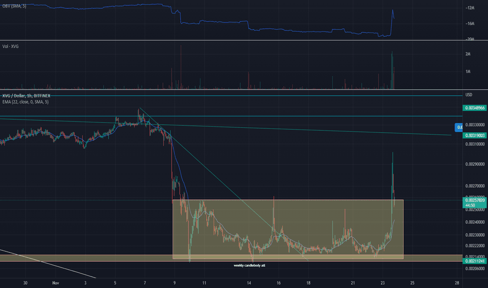
Task: Click the green 0.00211241 price label
Action: tap(475, 261)
